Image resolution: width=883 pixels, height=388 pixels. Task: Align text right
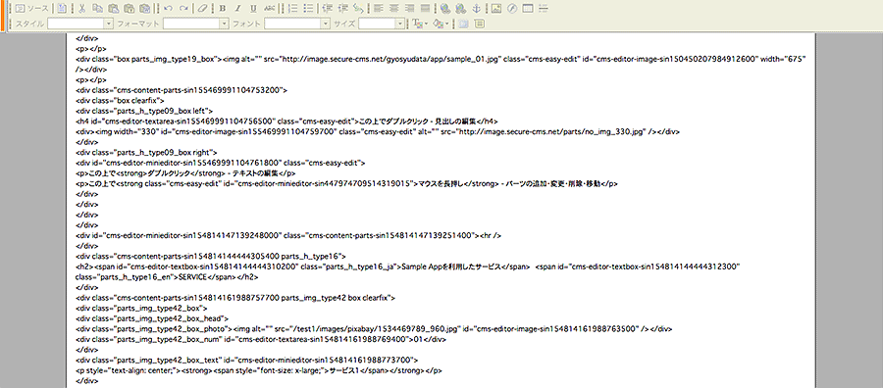[410, 9]
